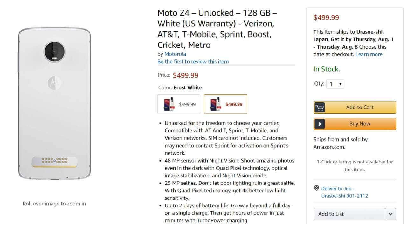This screenshot has height=229, width=407.
Task: Open the Qty quantity dropdown
Action: pyautogui.click(x=335, y=84)
